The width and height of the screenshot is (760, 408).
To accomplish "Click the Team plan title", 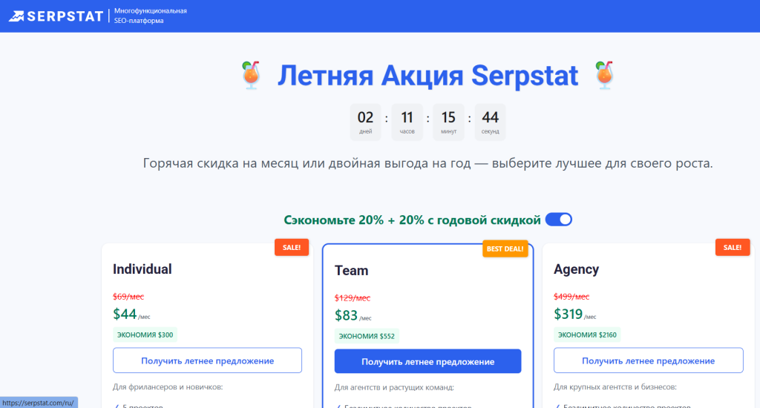I will [x=351, y=270].
